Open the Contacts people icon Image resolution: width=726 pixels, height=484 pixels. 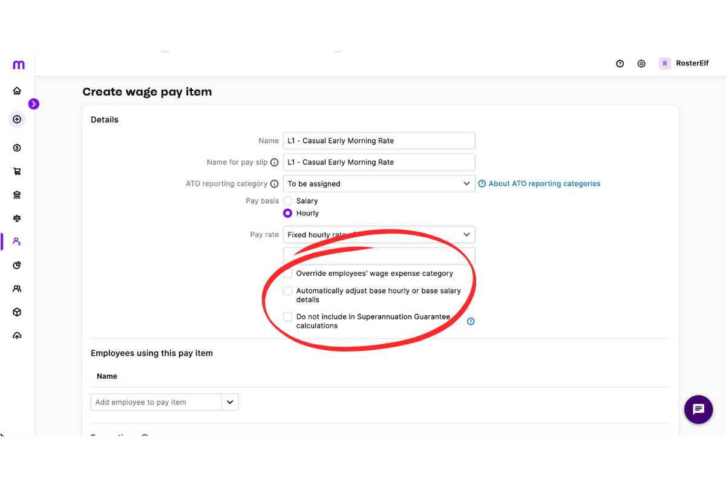click(17, 289)
